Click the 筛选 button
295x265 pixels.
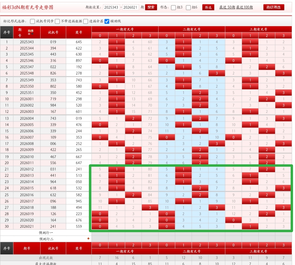tap(208, 7)
